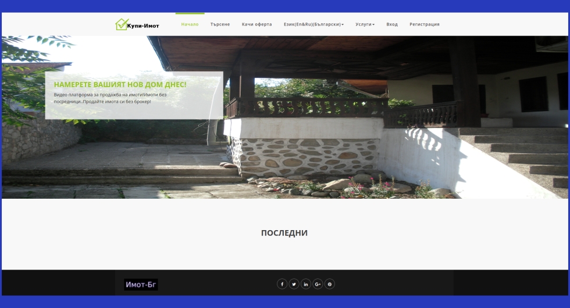Open the Търсене page

click(220, 24)
